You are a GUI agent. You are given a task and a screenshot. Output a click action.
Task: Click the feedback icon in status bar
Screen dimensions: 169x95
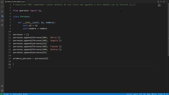pyautogui.click(x=165, y=94)
